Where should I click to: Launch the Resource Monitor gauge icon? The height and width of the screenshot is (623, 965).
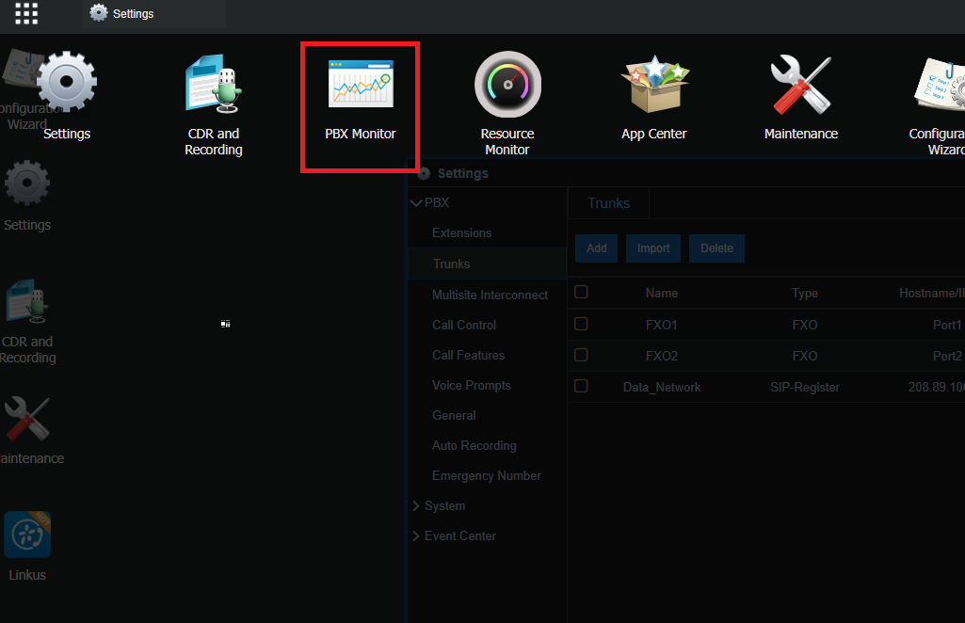pyautogui.click(x=507, y=85)
